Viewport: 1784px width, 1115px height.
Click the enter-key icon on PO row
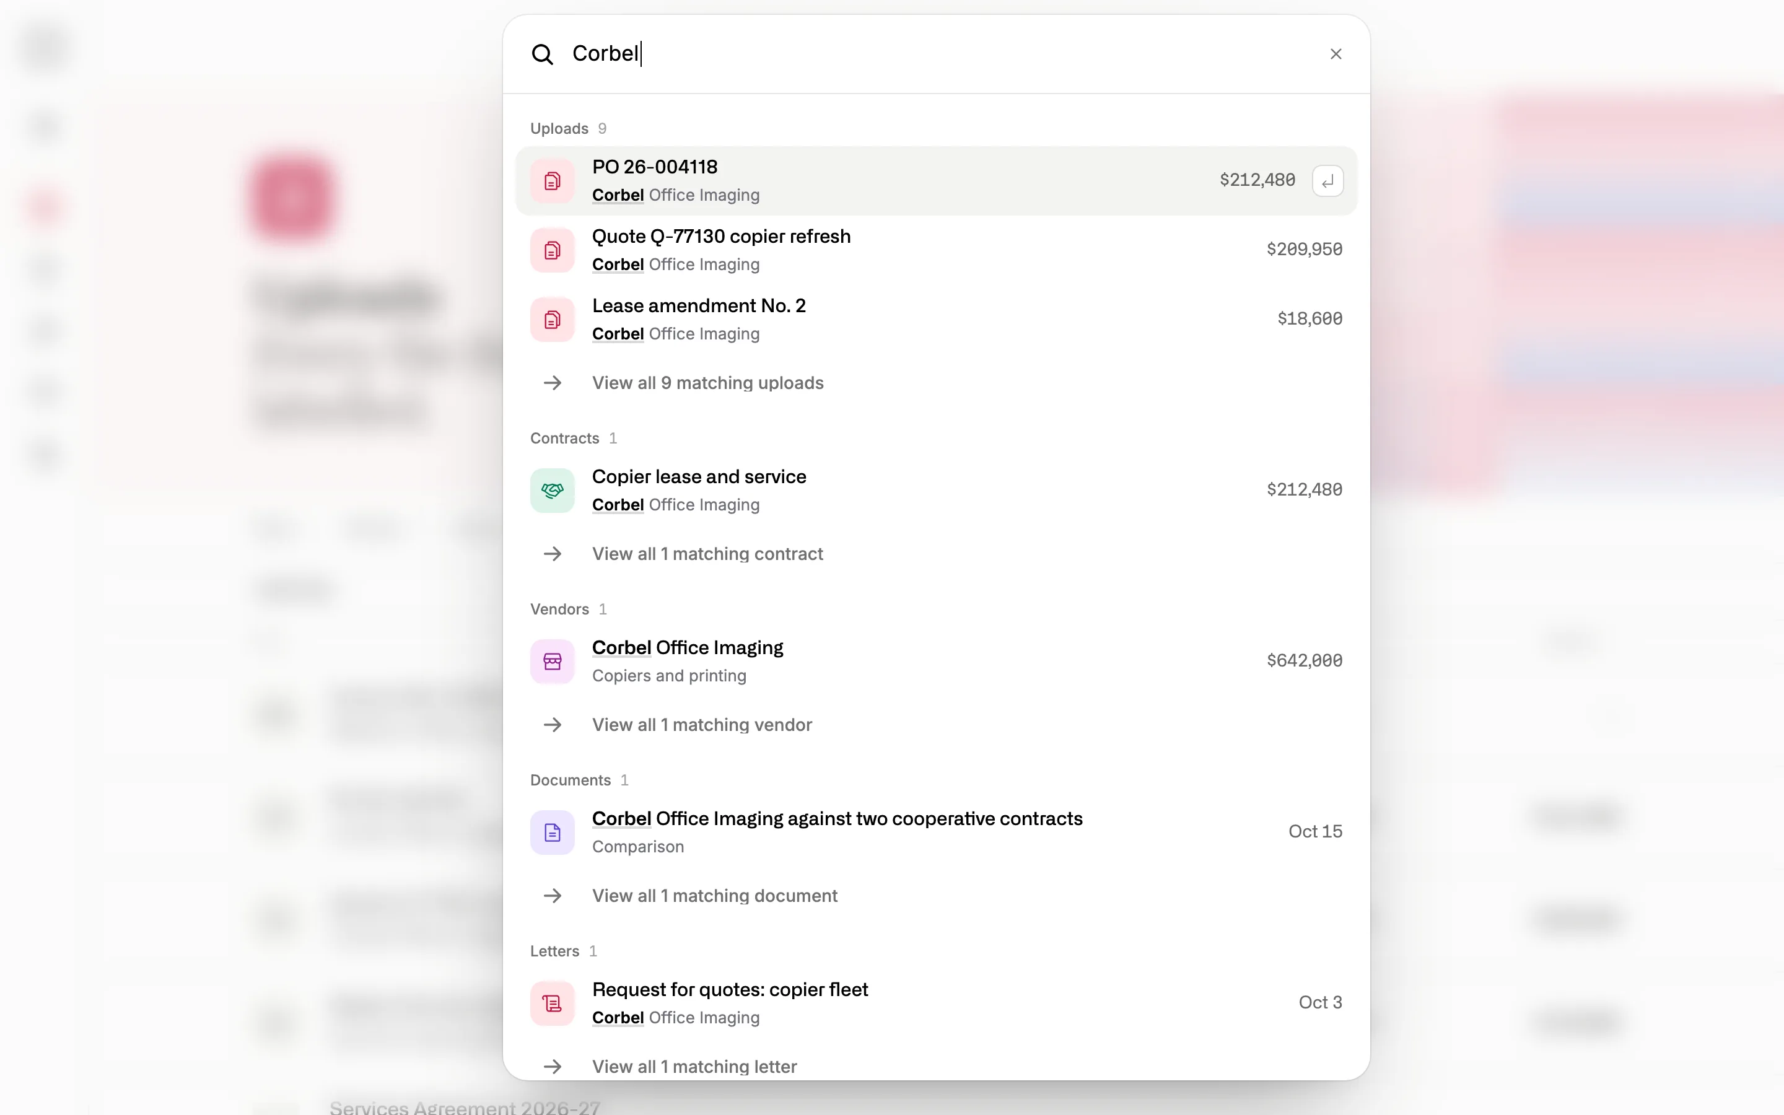1327,181
